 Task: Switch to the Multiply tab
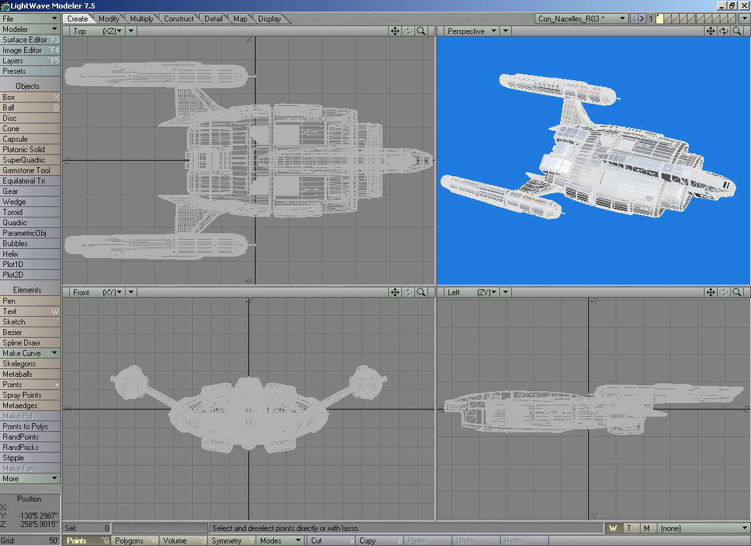point(141,19)
